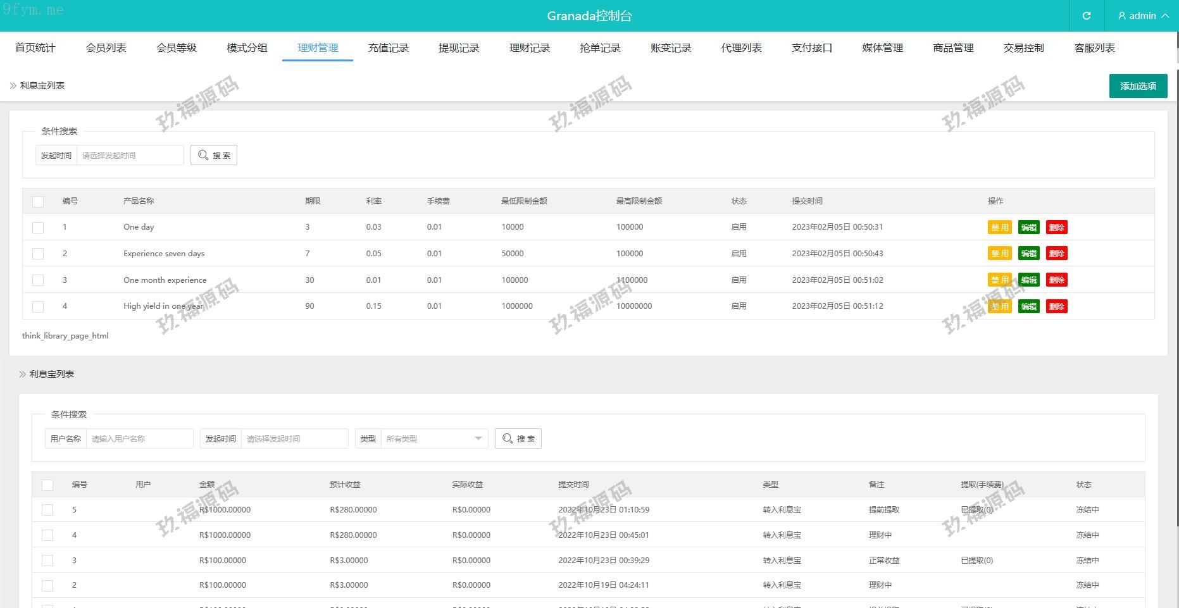Expand the admin account menu arrow
The height and width of the screenshot is (608, 1179).
click(1165, 16)
